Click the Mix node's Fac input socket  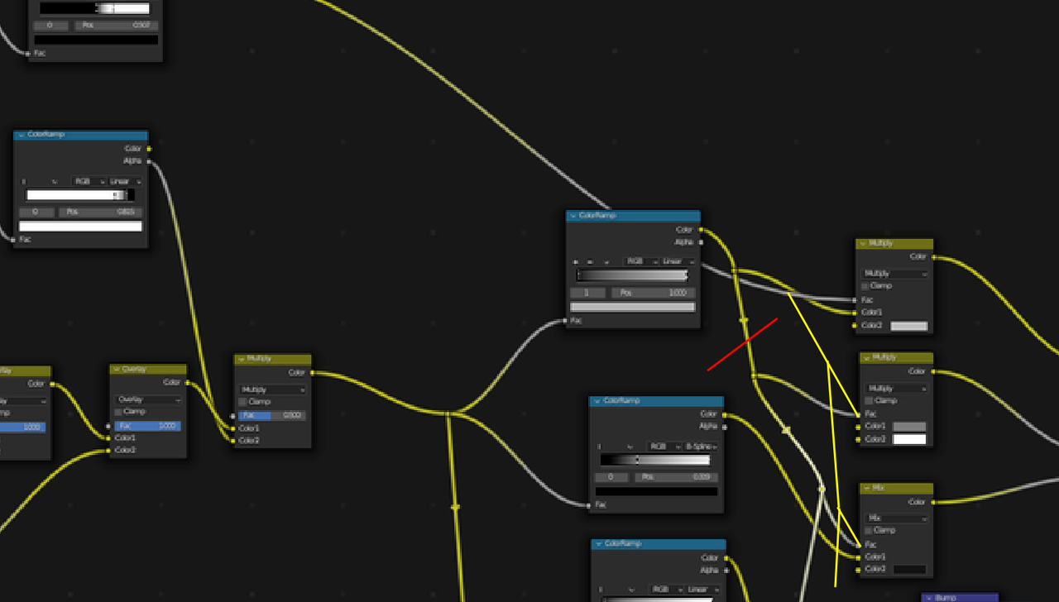(x=860, y=545)
